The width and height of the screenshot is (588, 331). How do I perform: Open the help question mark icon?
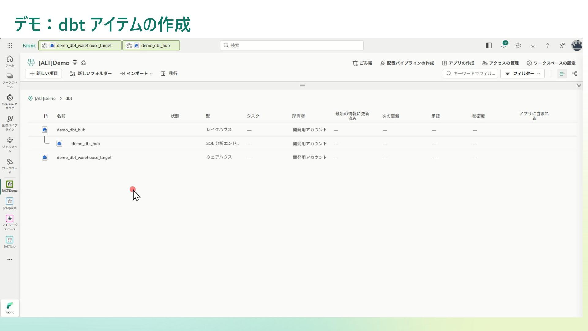coord(548,45)
